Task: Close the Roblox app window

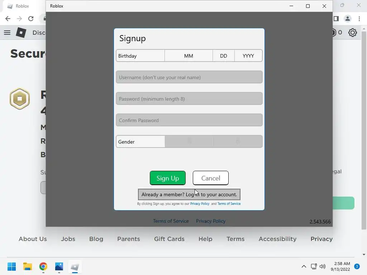Action: pos(324,6)
